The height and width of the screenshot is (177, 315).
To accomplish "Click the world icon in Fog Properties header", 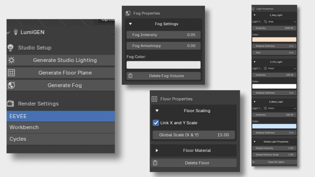I will (128, 13).
